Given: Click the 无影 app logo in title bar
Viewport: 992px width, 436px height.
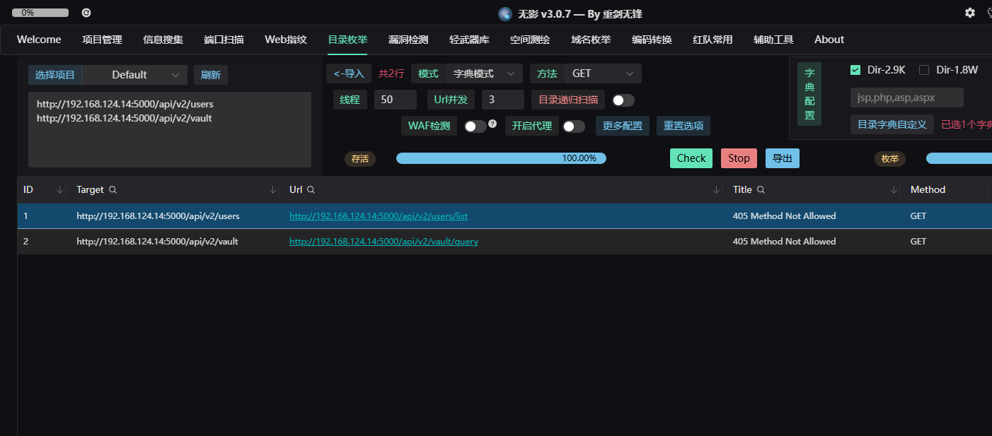Looking at the screenshot, I should 505,13.
